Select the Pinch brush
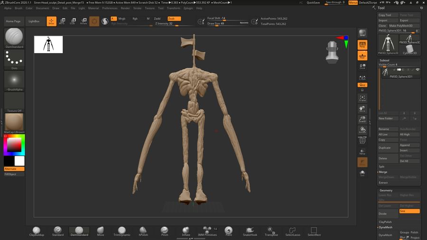Screen dimensions: 427x240 (165, 231)
